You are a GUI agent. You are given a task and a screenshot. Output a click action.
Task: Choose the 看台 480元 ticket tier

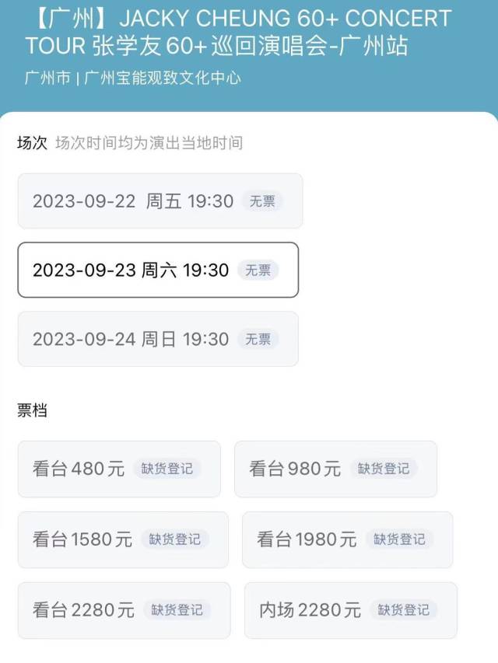pos(119,469)
